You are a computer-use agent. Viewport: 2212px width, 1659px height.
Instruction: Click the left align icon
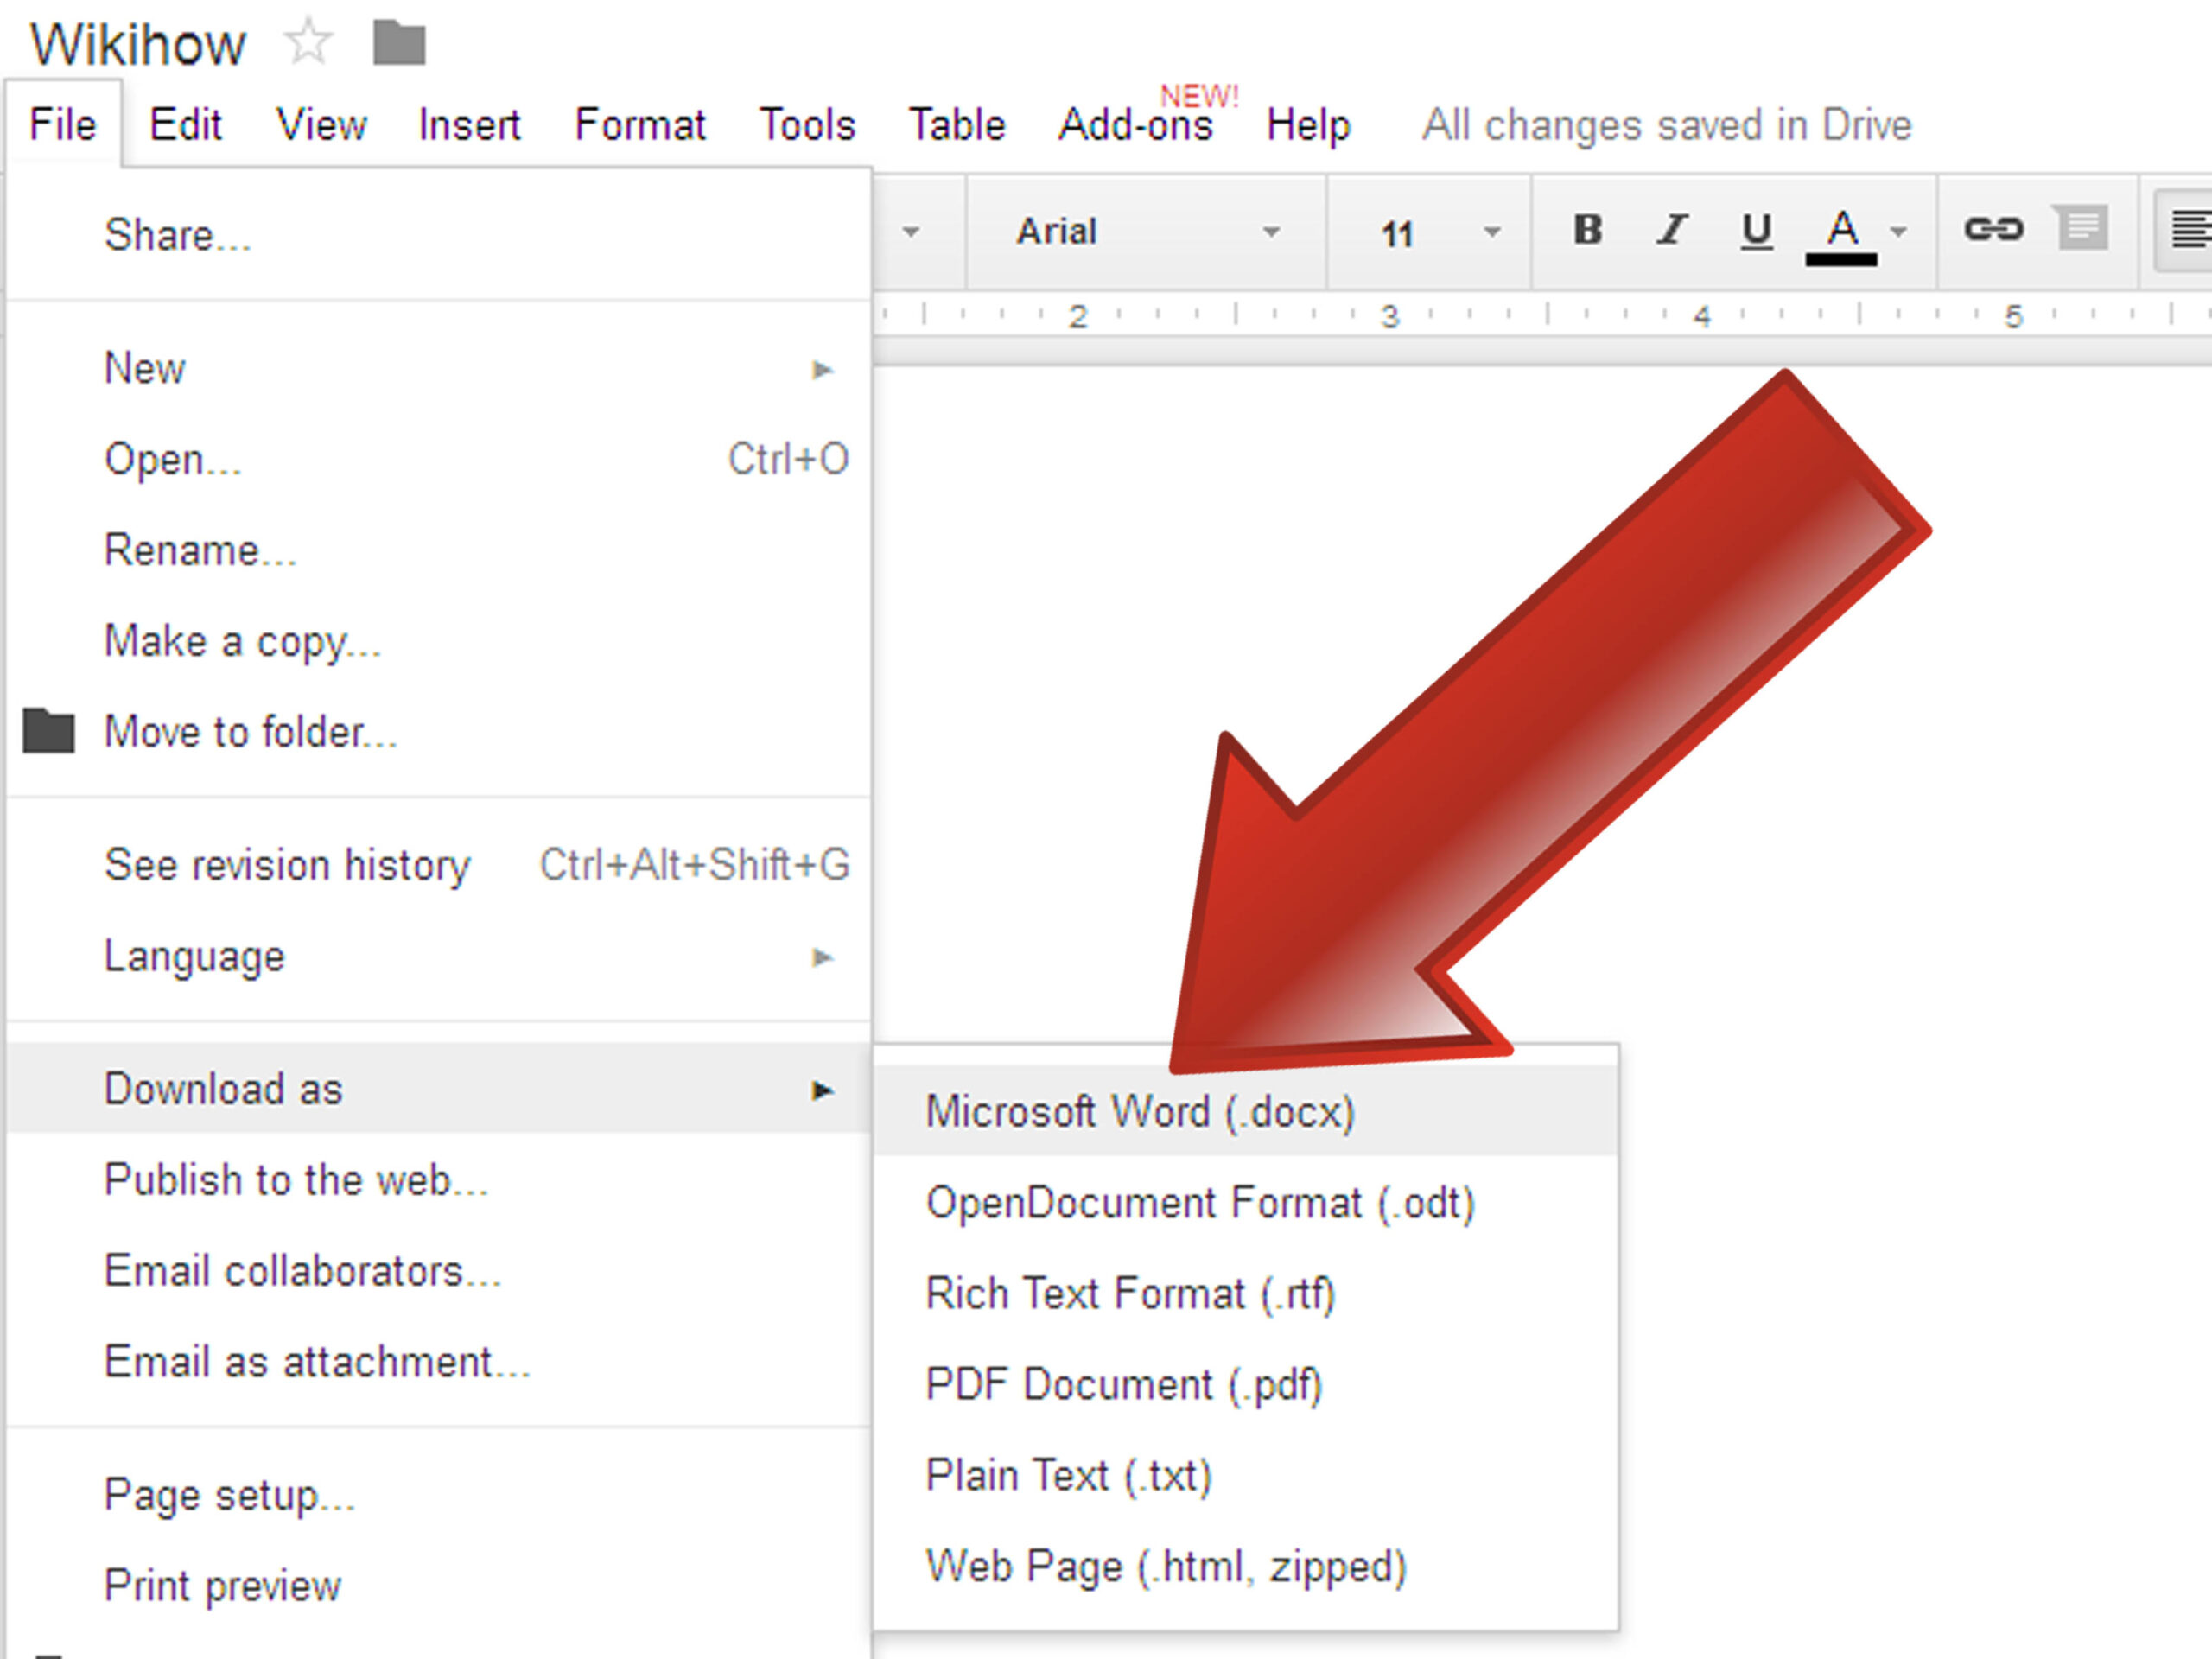2187,230
